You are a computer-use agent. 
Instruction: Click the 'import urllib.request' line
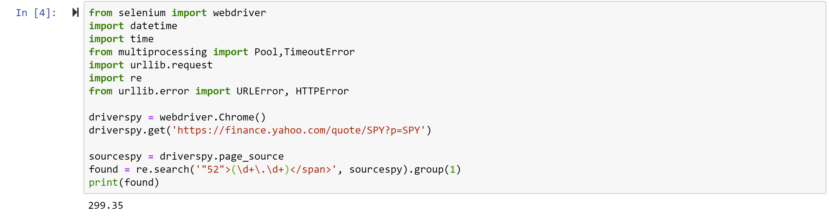click(151, 65)
